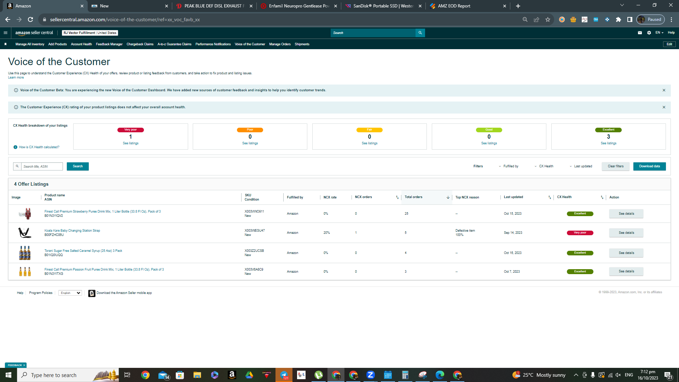The image size is (679, 382).
Task: Open the browser zoom magnifier icon
Action: pyautogui.click(x=525, y=19)
